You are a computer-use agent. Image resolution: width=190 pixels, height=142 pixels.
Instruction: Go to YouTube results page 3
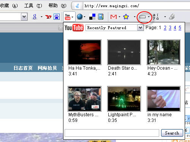pyautogui.click(x=170, y=28)
